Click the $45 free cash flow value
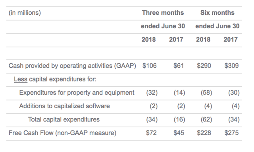The image size is (254, 152). tap(179, 133)
